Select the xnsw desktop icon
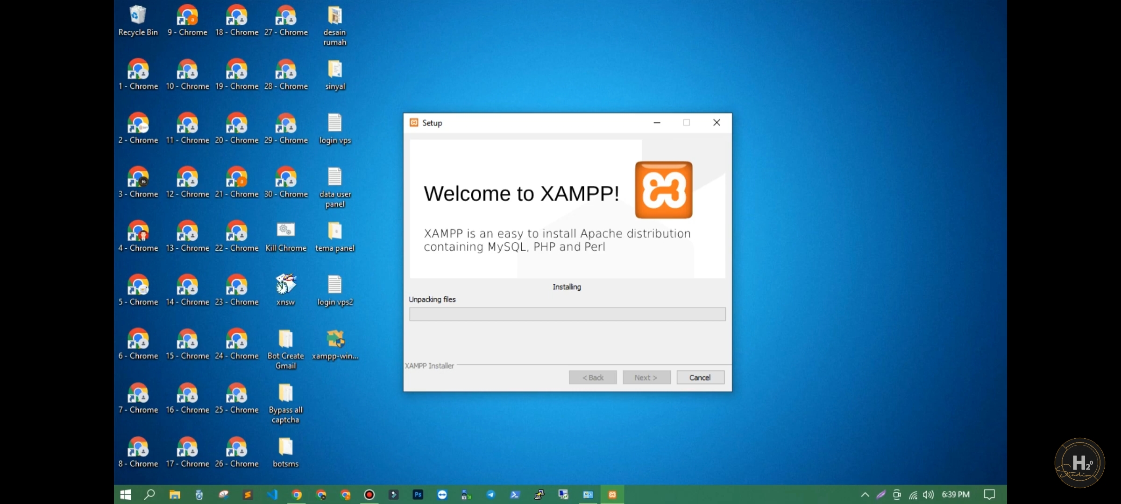Screen dimensions: 1121x504 [285, 290]
